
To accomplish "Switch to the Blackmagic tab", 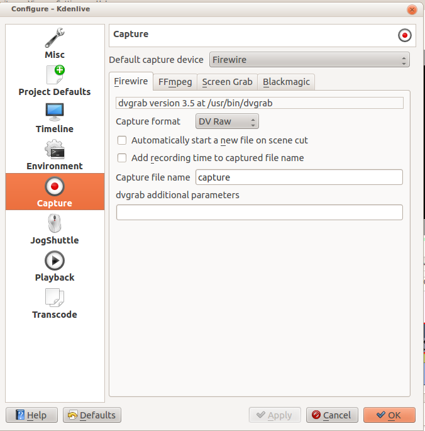I will pos(286,82).
